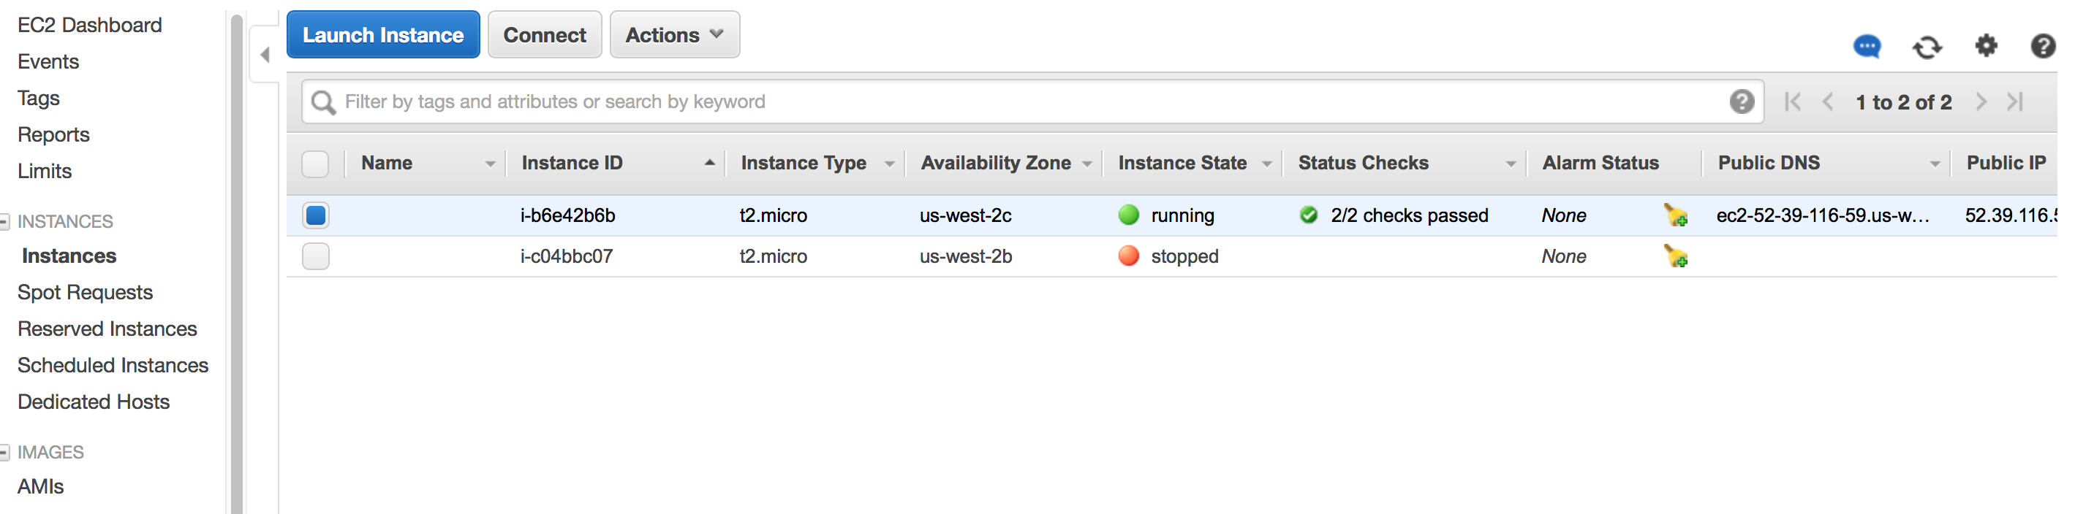The width and height of the screenshot is (2075, 514).
Task: Open Spot Requests in sidebar
Action: coord(85,292)
